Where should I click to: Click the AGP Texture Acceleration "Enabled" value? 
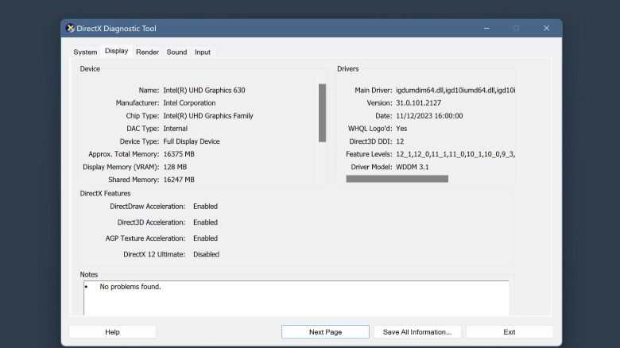click(205, 238)
